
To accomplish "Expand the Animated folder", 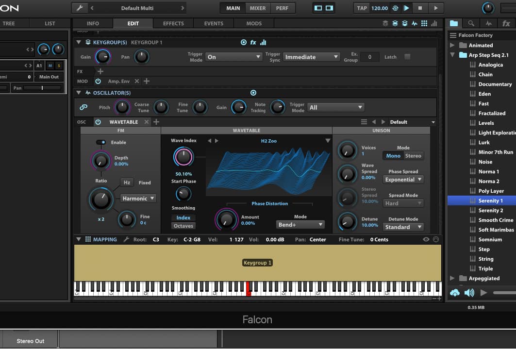I will 452,45.
